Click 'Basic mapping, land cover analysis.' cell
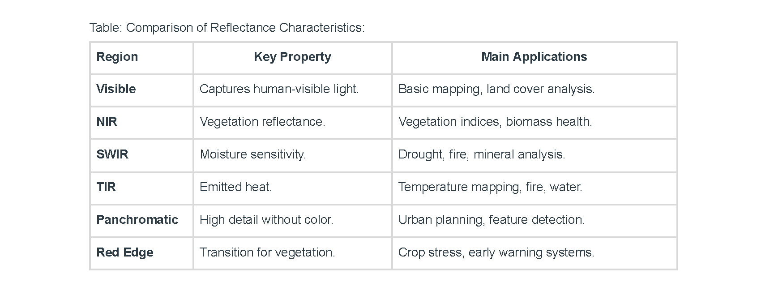761x295 pixels. 496,89
